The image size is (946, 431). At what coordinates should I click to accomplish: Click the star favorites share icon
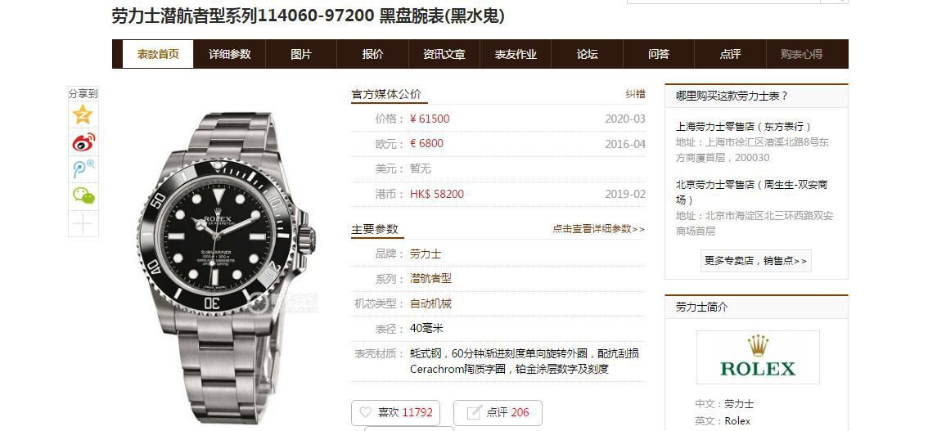tap(83, 114)
